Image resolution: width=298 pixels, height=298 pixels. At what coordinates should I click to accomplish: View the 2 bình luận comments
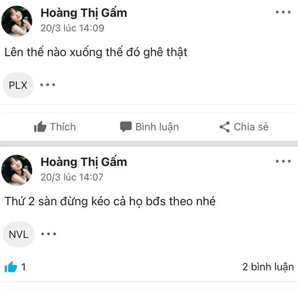268,267
